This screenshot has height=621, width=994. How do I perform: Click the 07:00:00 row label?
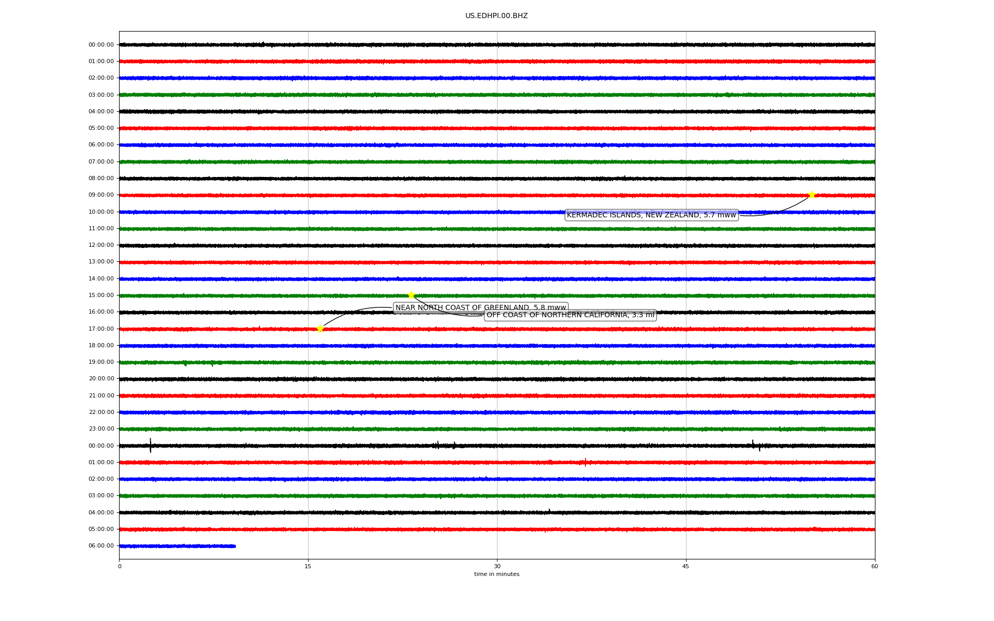pos(101,161)
